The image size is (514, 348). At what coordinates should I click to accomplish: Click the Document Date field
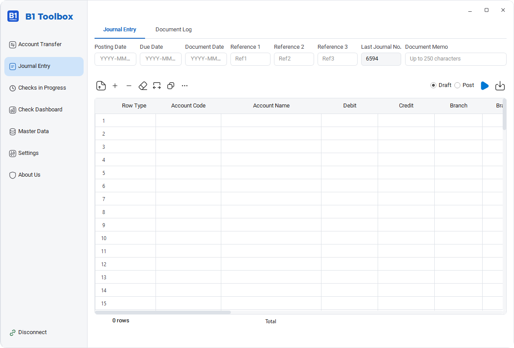pos(206,59)
